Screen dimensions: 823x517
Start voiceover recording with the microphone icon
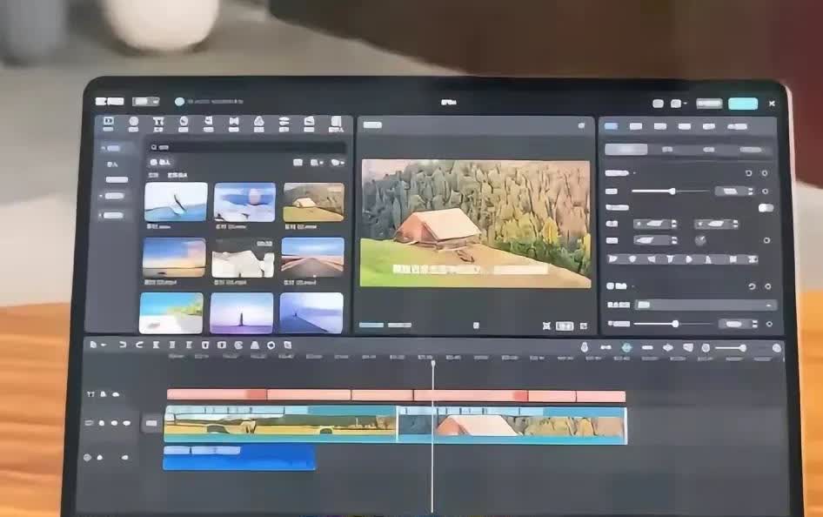coord(584,347)
